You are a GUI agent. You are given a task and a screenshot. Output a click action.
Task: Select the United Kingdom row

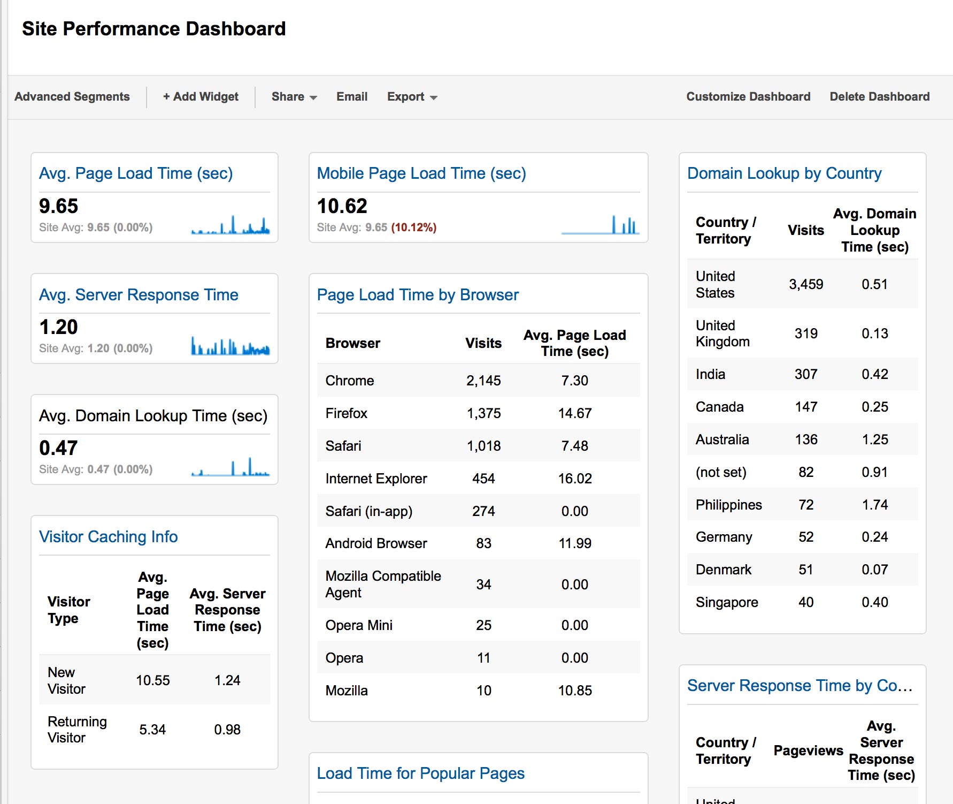tap(803, 333)
